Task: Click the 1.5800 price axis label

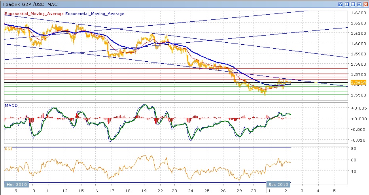Action: (358, 64)
